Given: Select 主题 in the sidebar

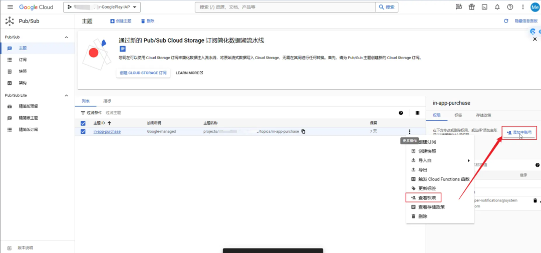Looking at the screenshot, I should coord(37,48).
